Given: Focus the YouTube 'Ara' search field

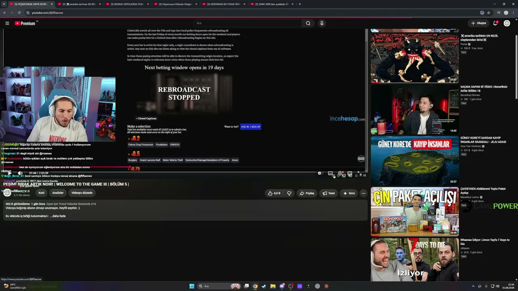Looking at the screenshot, I should click(248, 23).
